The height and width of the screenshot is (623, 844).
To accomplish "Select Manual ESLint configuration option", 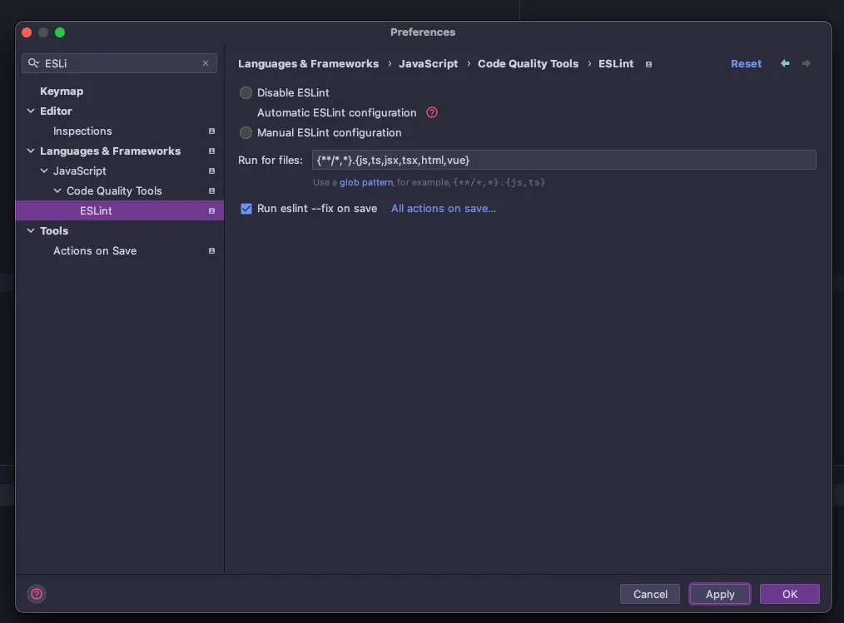I will coord(246,132).
